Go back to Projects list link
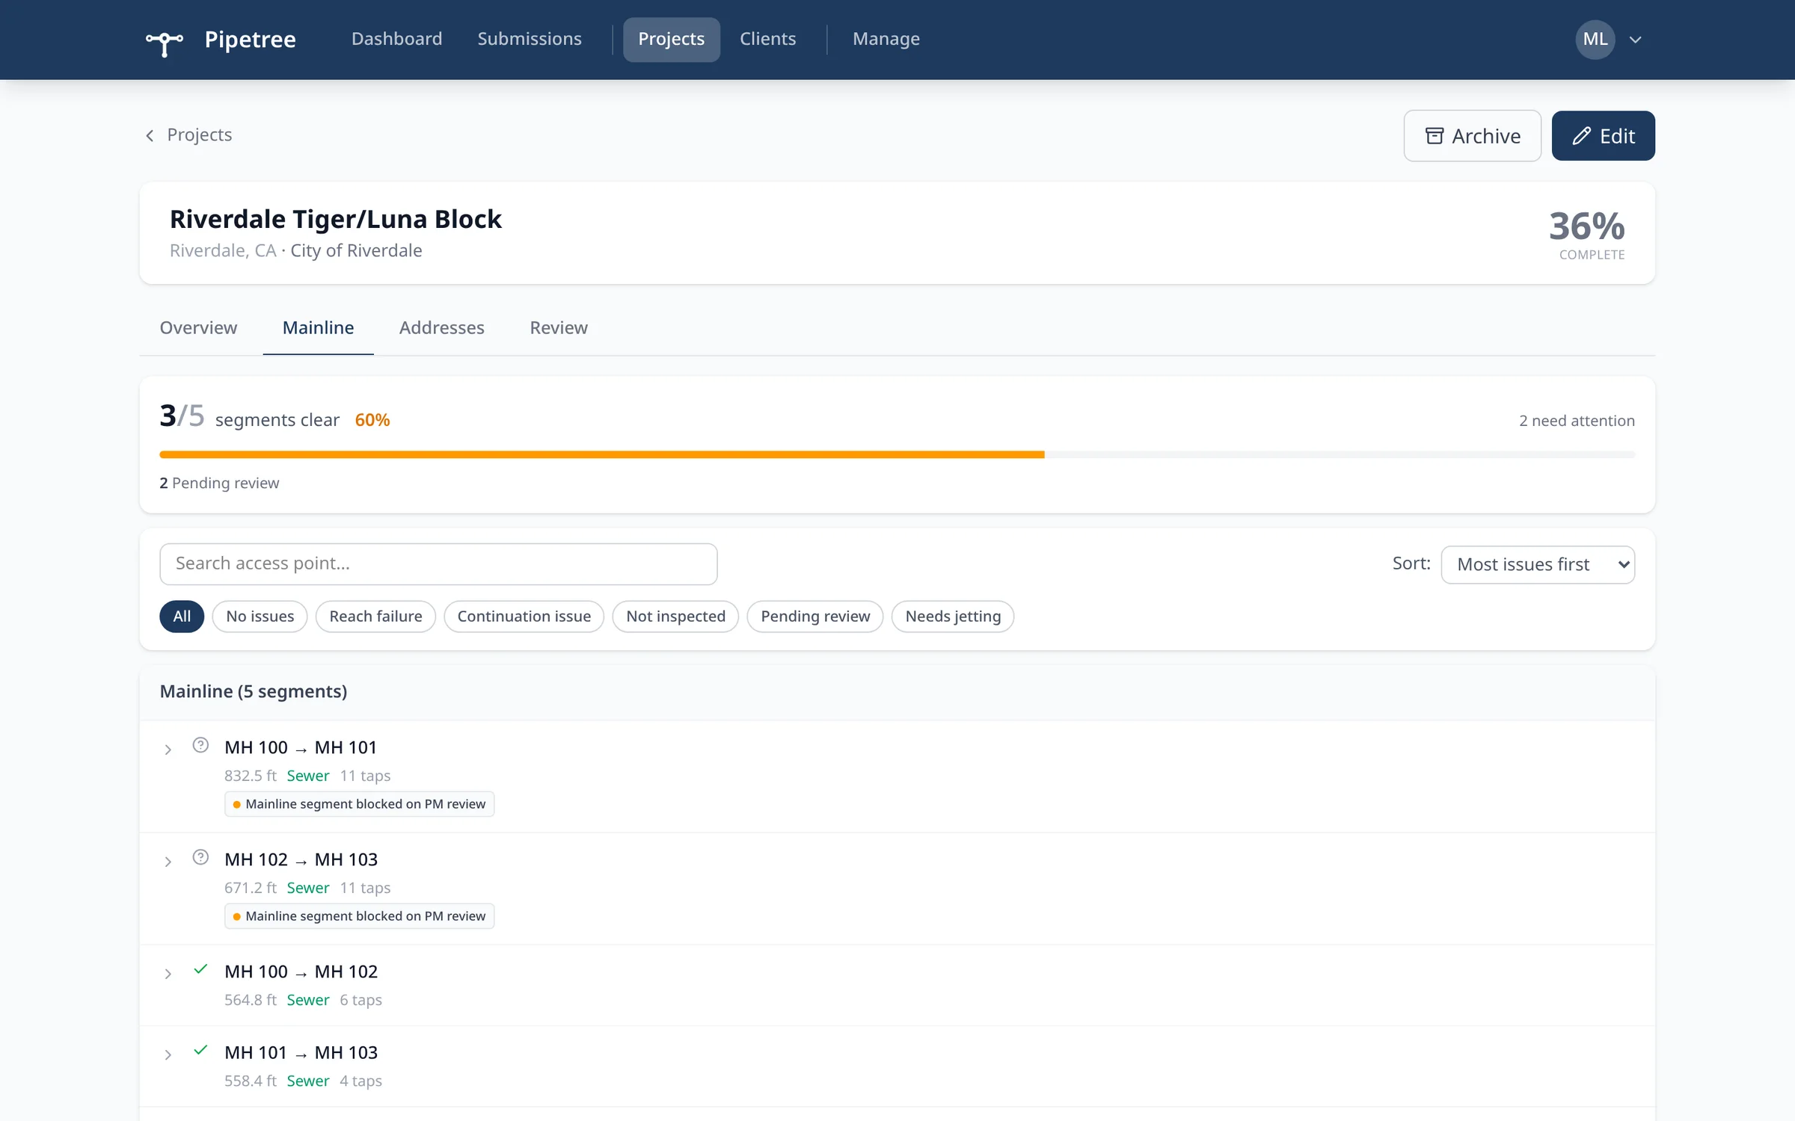This screenshot has width=1795, height=1121. [x=199, y=135]
